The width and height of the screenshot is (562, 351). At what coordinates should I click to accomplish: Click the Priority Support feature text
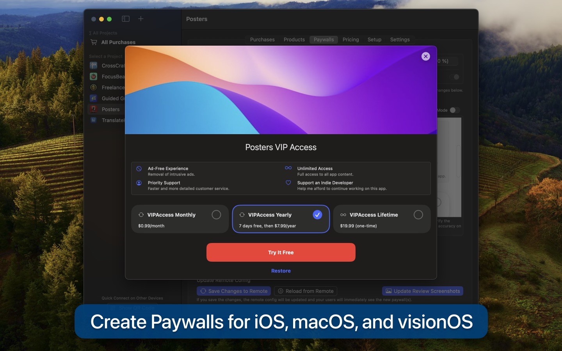(164, 183)
